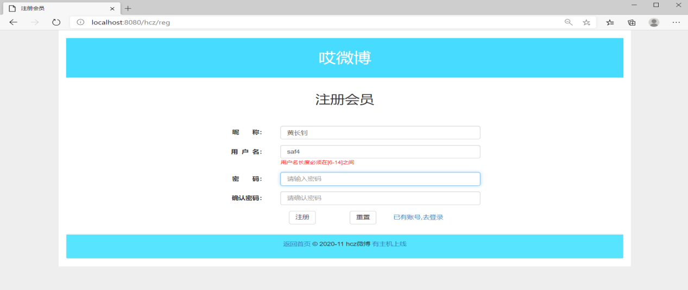The height and width of the screenshot is (290, 688).
Task: Reload the page with the refresh icon
Action: coord(56,22)
